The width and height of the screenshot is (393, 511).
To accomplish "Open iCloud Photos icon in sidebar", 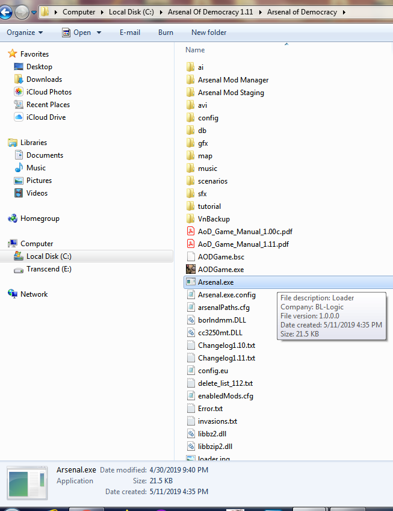I will click(19, 92).
